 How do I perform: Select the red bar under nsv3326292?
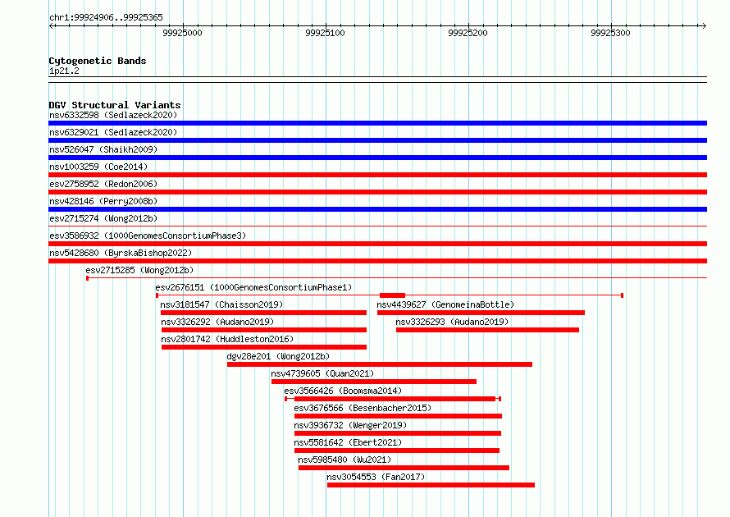pyautogui.click(x=264, y=330)
